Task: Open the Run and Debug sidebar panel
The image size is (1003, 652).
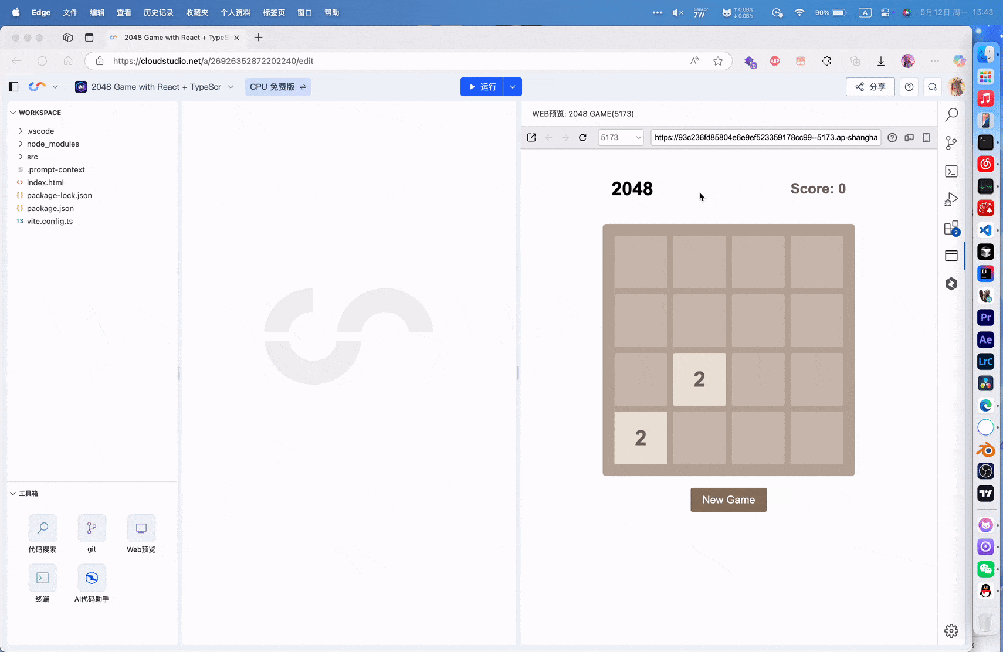Action: tap(951, 199)
